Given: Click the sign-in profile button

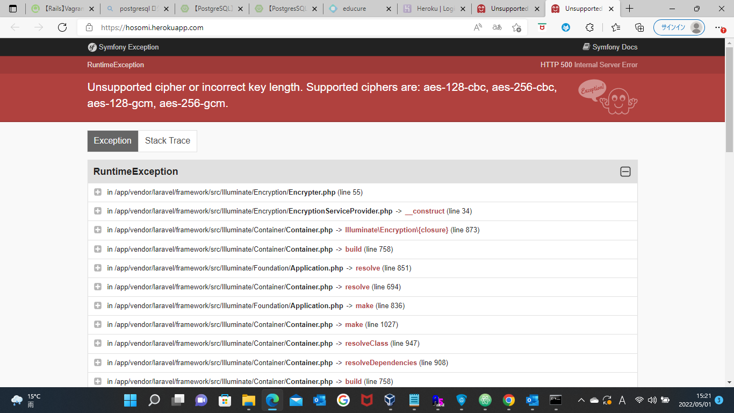Looking at the screenshot, I should coord(679,27).
